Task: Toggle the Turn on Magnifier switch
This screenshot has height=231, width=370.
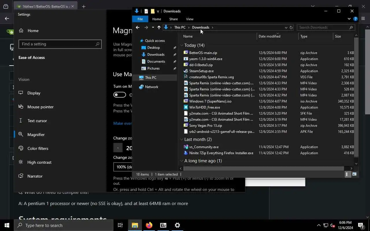Action: (x=120, y=95)
